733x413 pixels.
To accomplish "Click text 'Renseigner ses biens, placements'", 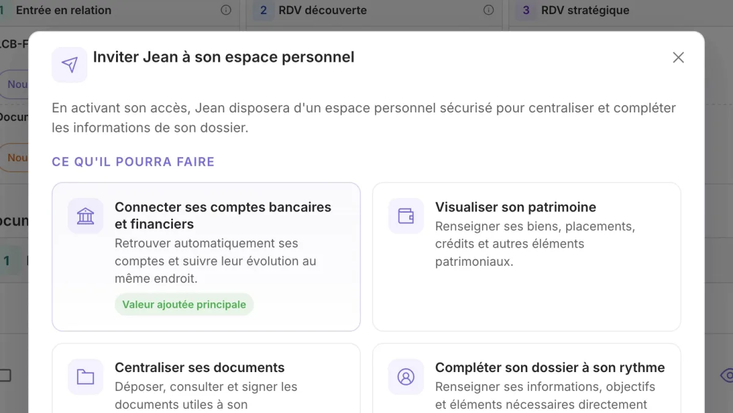I will [535, 226].
